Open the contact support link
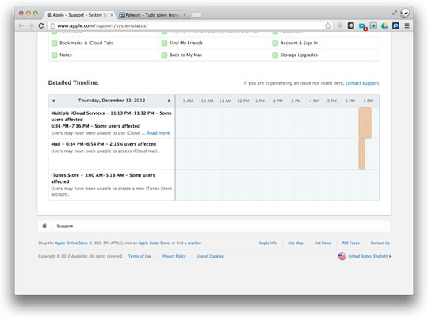This screenshot has height=317, width=428. coord(362,83)
